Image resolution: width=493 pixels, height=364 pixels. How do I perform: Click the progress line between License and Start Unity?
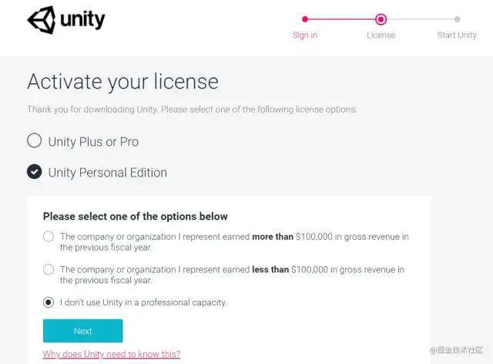click(420, 19)
